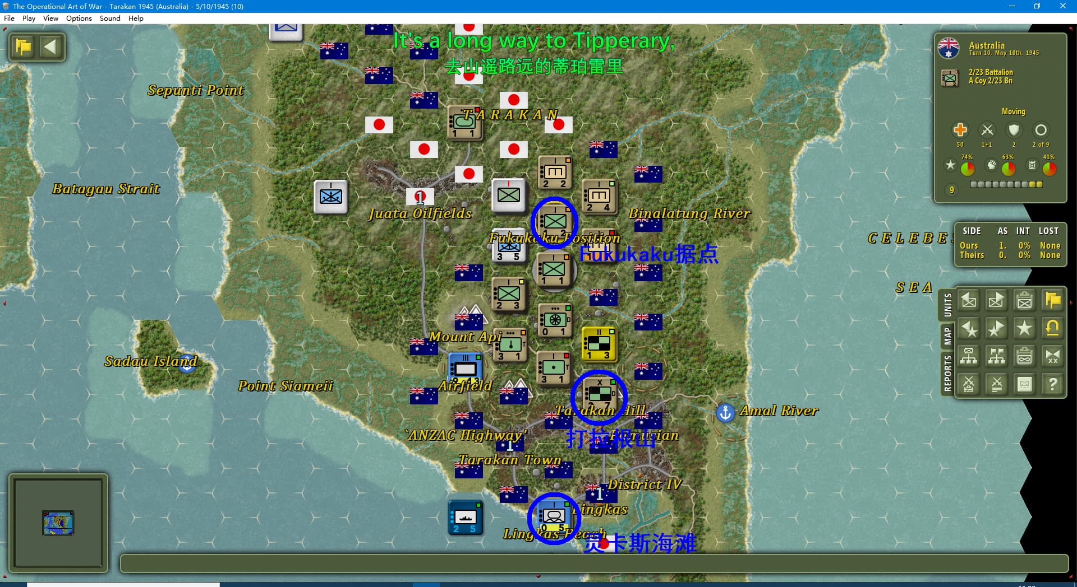1077x587 pixels.
Task: Click the minimap thumbnail in bottom-left panel
Action: (58, 523)
